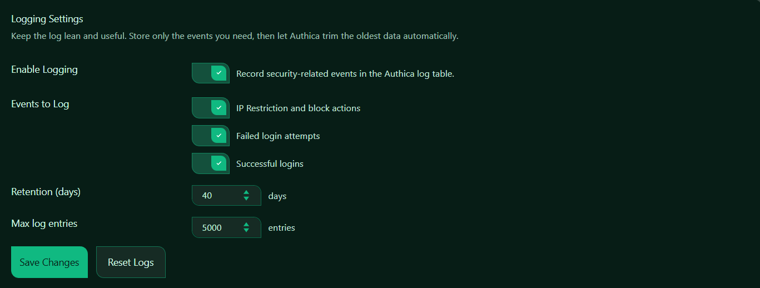This screenshot has height=288, width=760.
Task: Click the 'Logging Settings' section heading
Action: pos(47,19)
